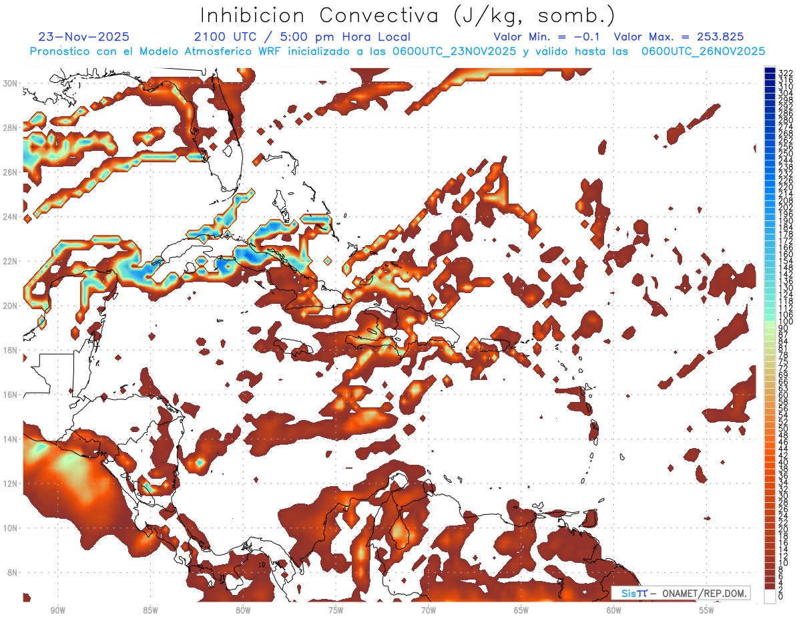
Task: Click the '14N' latitude label
Action: (x=11, y=439)
